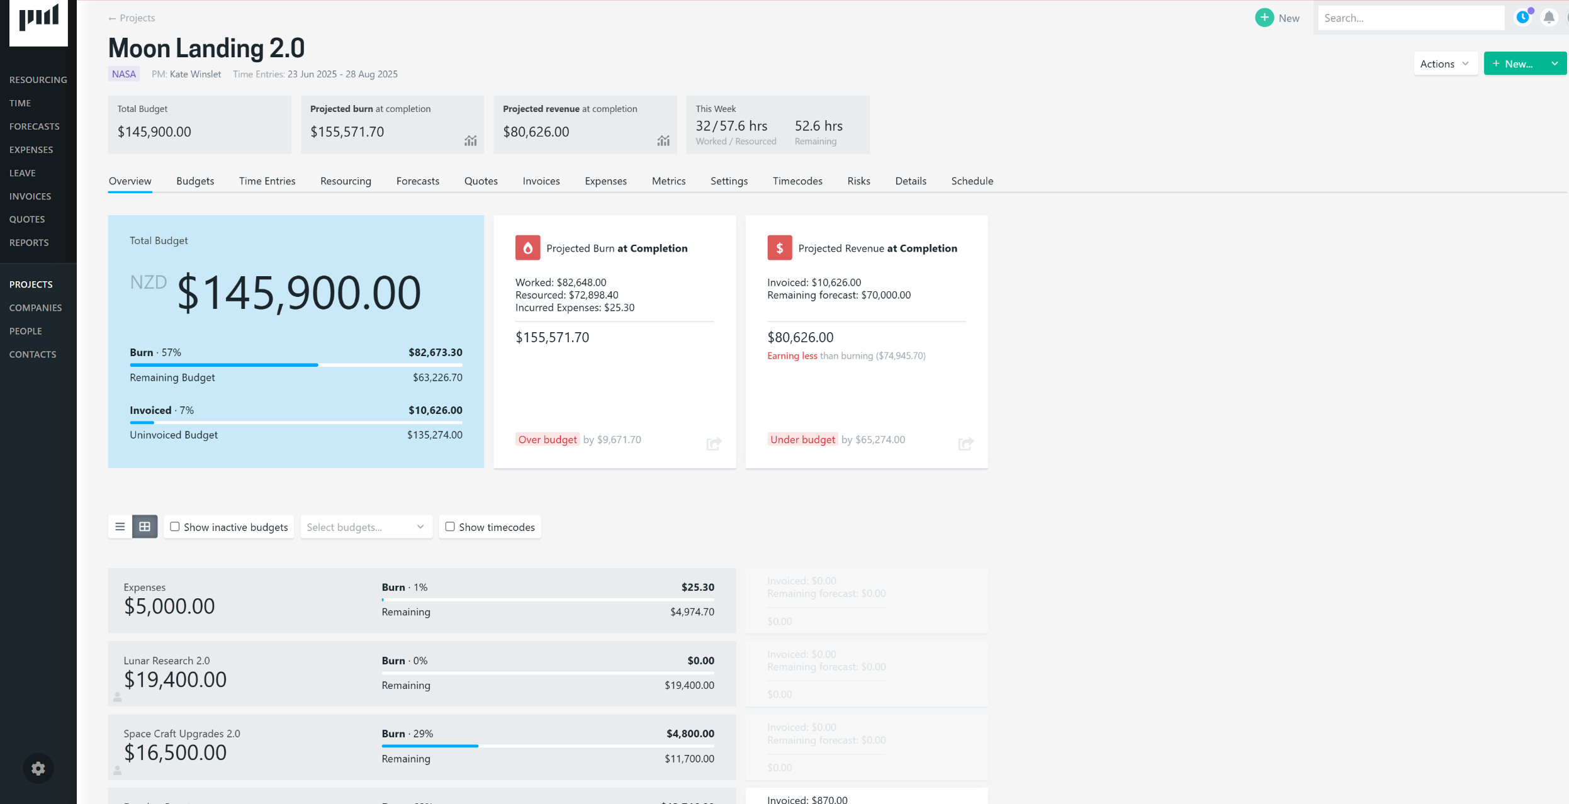Enable Show inactive budgets checkbox
Screen dimensions: 1569x804
[175, 527]
